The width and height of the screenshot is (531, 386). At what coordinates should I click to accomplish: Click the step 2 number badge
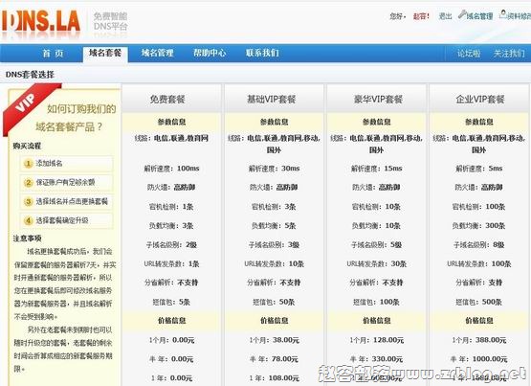[x=28, y=183]
